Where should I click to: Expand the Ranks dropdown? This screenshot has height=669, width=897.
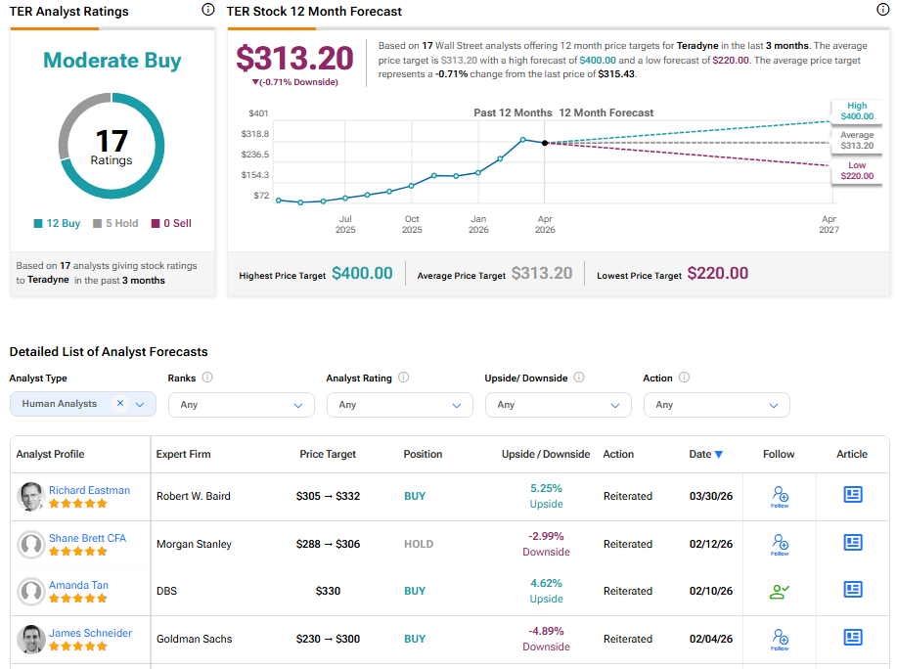tap(241, 405)
